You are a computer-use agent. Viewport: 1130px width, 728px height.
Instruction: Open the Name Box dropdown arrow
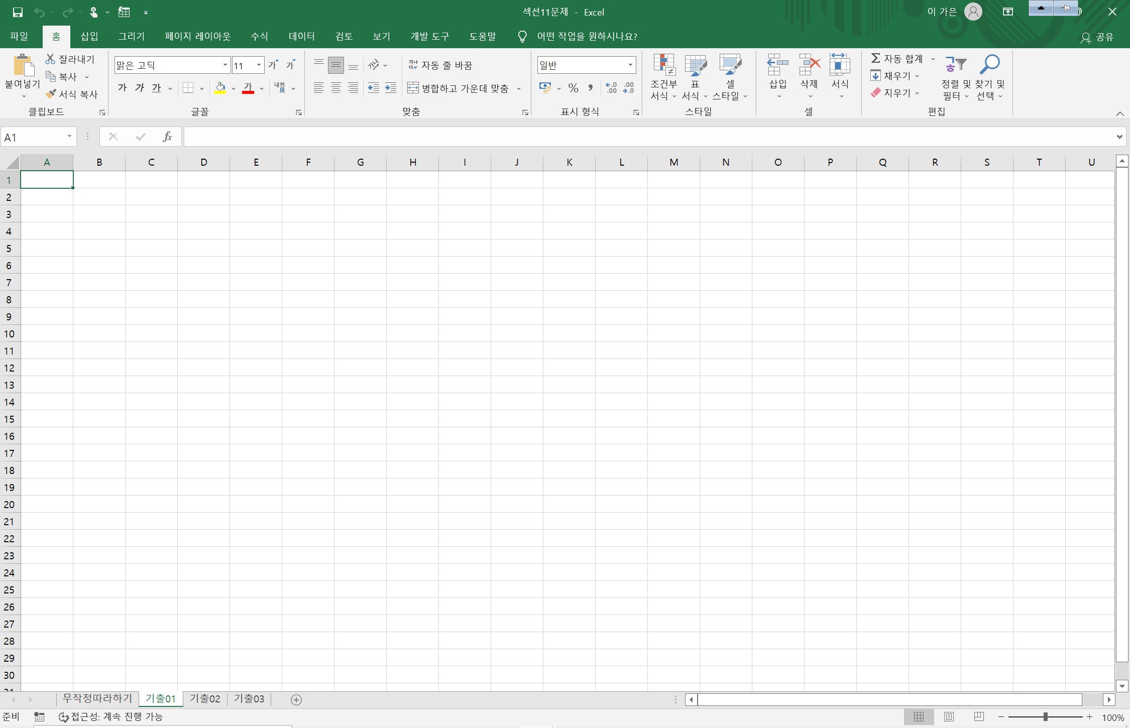[69, 137]
